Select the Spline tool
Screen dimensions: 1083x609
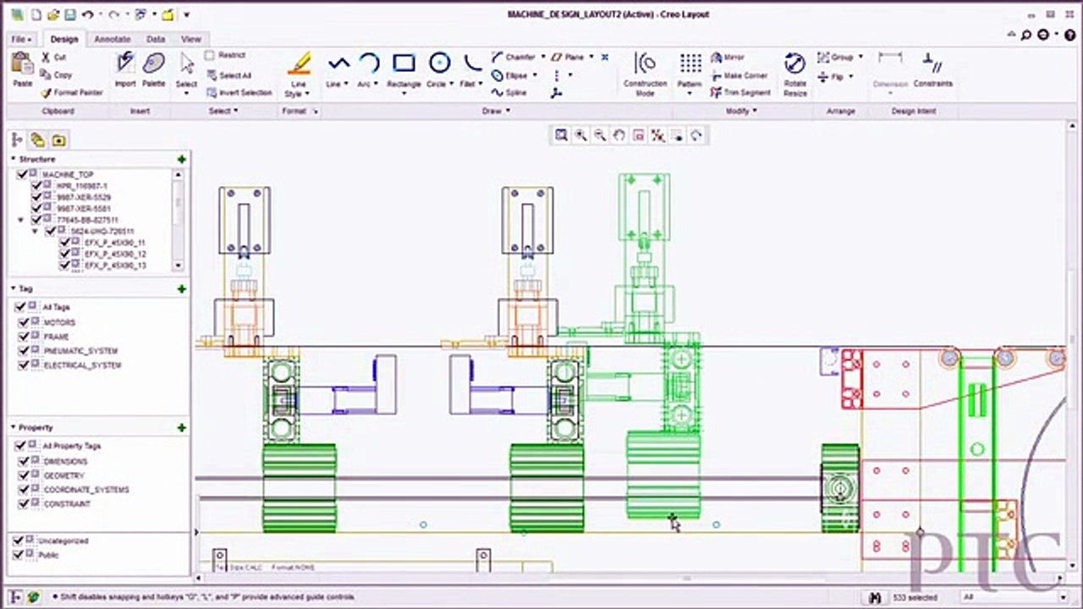[509, 93]
